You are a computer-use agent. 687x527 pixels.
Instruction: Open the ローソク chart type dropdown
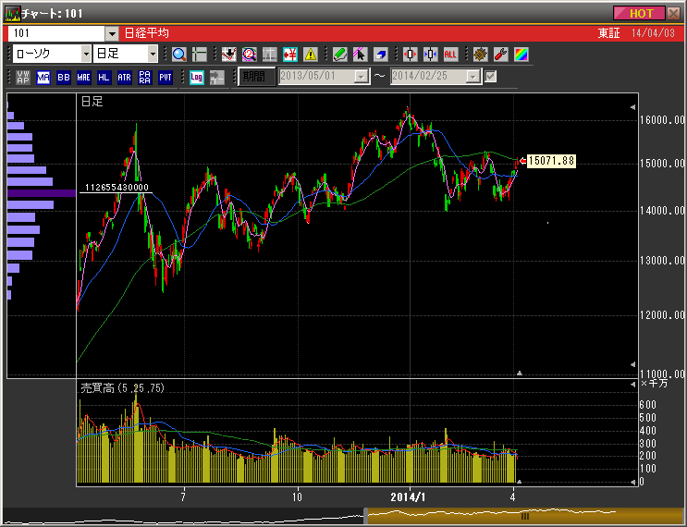86,55
